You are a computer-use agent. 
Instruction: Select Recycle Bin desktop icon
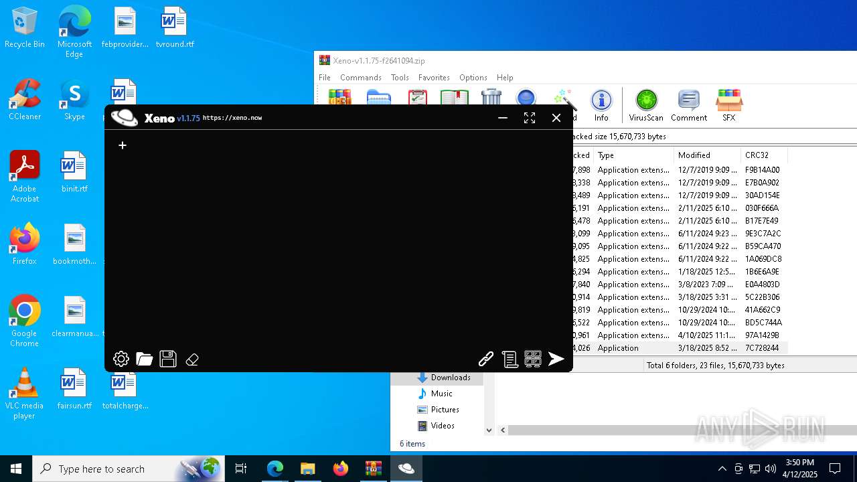tap(25, 29)
